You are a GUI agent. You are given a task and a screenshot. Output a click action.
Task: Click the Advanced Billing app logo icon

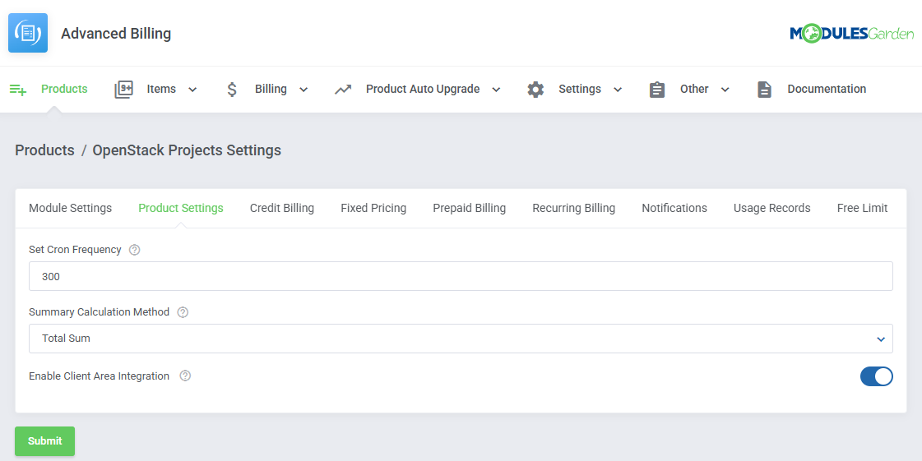pyautogui.click(x=28, y=33)
